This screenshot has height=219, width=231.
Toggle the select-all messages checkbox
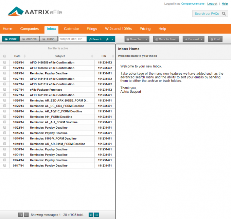(5, 56)
